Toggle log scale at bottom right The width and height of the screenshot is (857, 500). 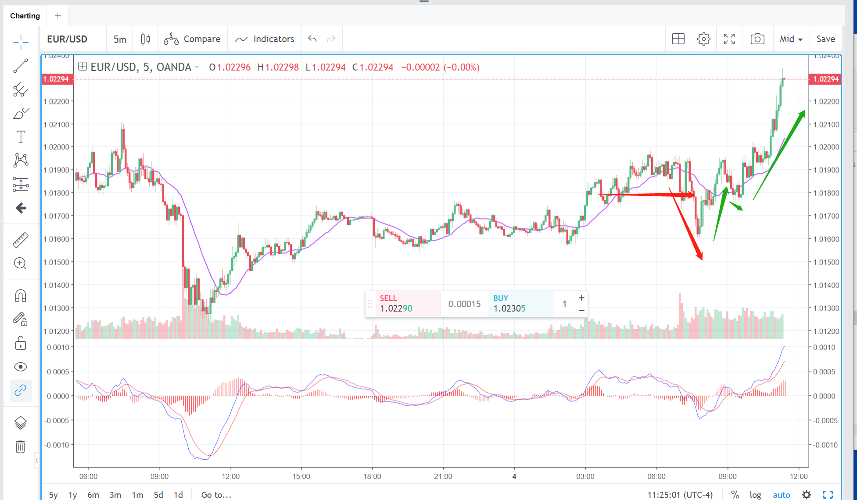pyautogui.click(x=755, y=495)
